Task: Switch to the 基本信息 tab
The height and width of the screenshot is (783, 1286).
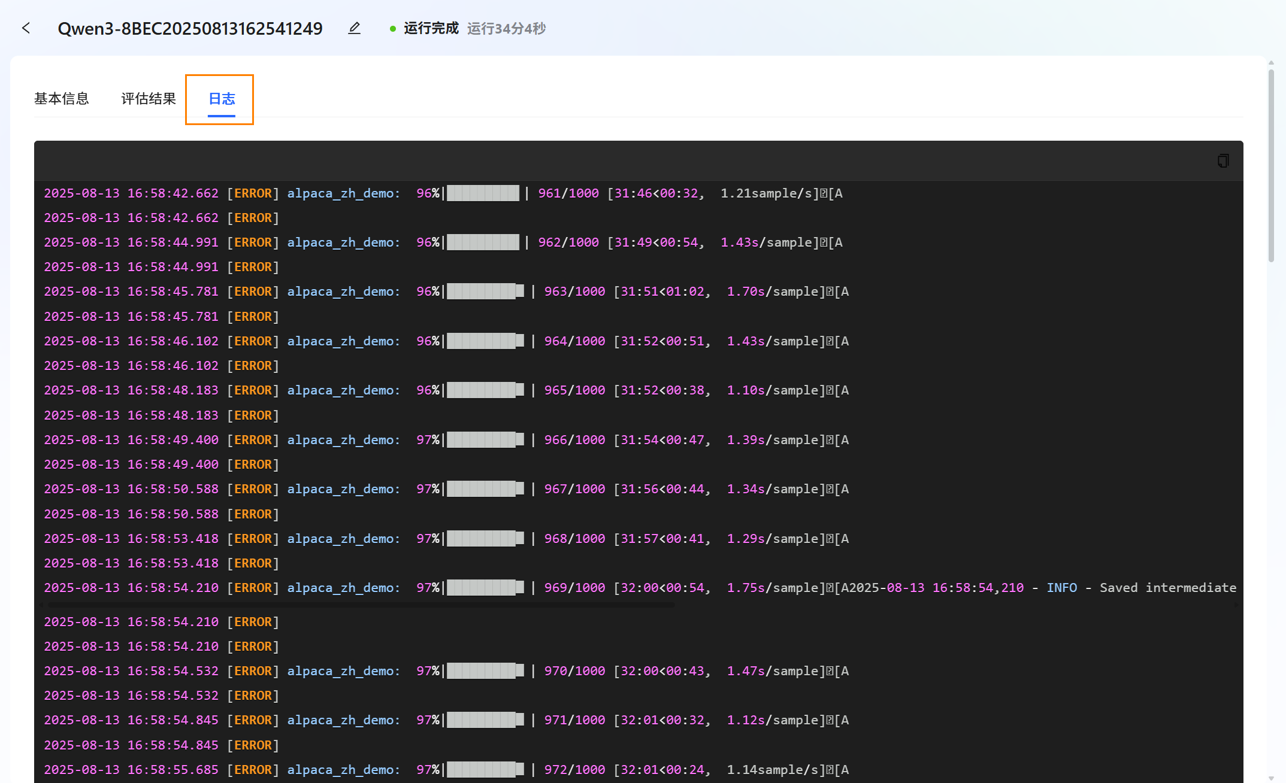Action: click(61, 99)
